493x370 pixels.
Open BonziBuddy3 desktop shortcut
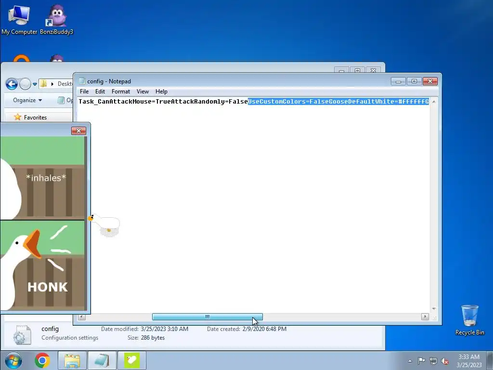click(57, 19)
